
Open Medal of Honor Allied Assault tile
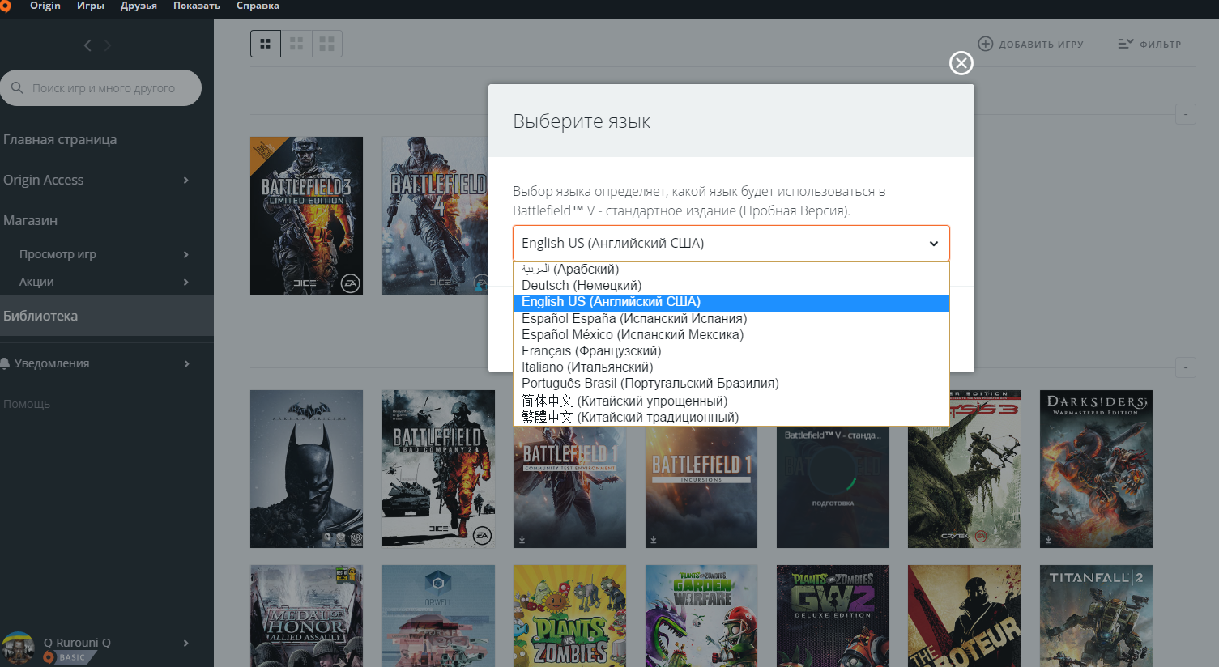click(306, 616)
